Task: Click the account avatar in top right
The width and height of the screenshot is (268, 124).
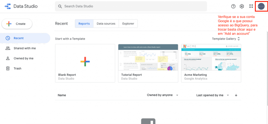Action: [261, 6]
